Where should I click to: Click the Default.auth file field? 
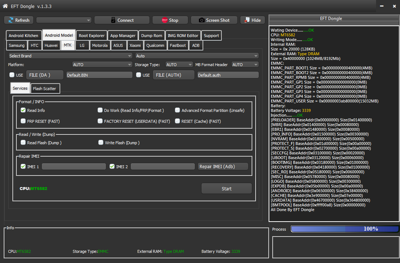pos(228,75)
